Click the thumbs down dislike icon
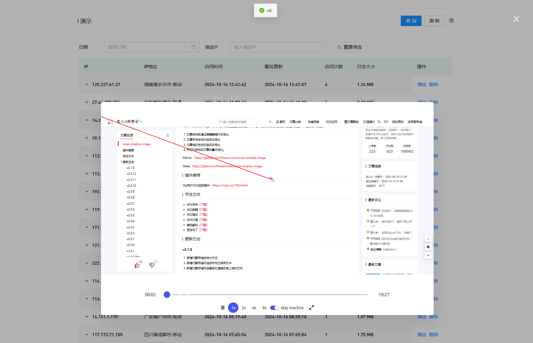This screenshot has width=533, height=343. pyautogui.click(x=152, y=265)
